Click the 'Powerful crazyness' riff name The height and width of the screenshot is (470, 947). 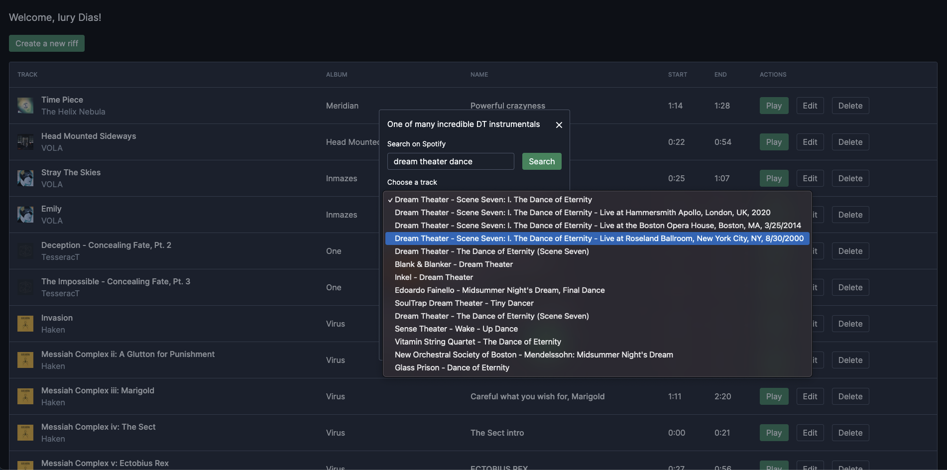pyautogui.click(x=507, y=106)
